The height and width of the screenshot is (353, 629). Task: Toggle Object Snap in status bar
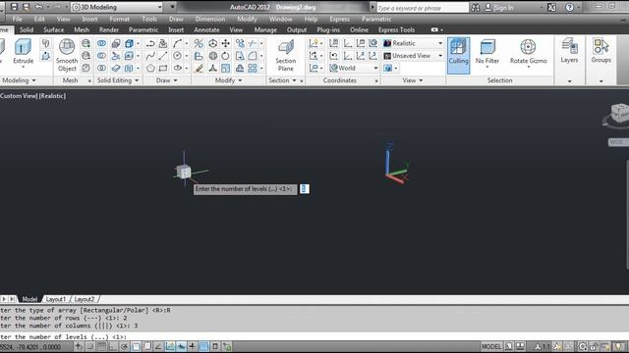136,346
